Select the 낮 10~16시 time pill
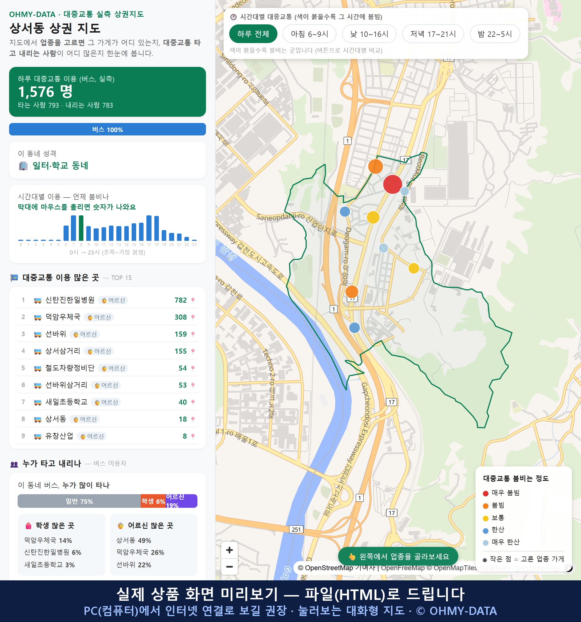 (369, 34)
